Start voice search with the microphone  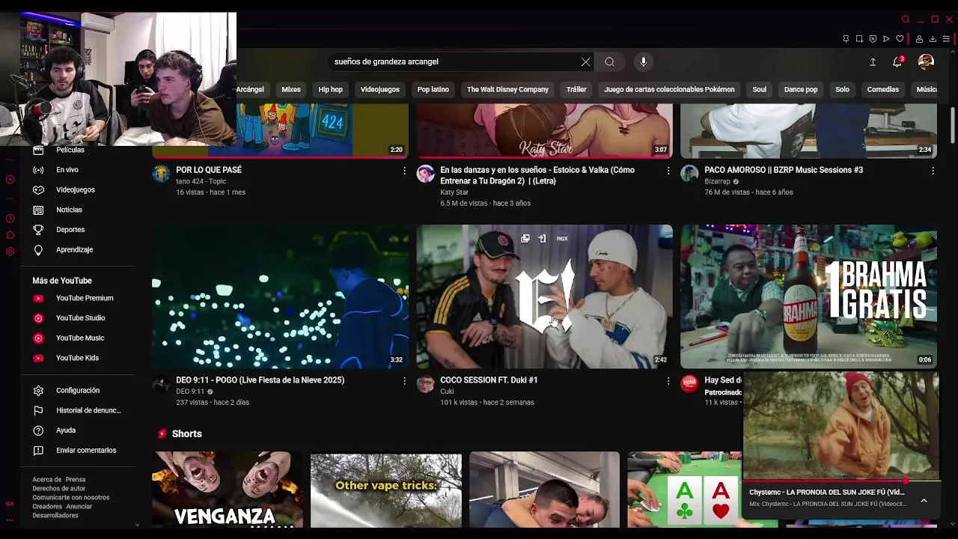[x=643, y=62]
